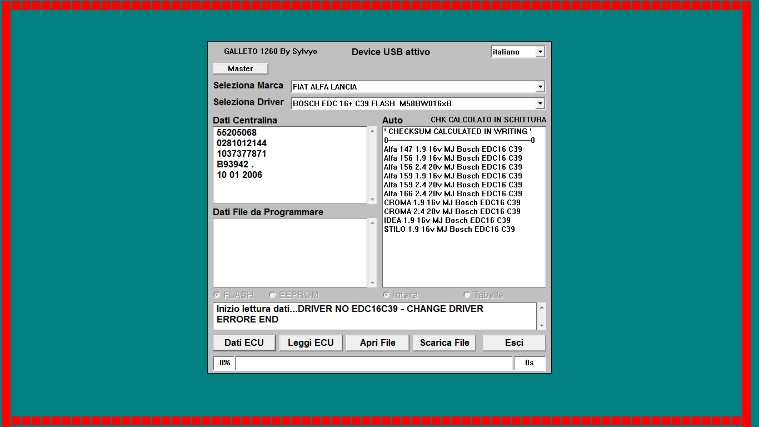The height and width of the screenshot is (427, 759).
Task: Click the Dati ECU button
Action: point(244,342)
